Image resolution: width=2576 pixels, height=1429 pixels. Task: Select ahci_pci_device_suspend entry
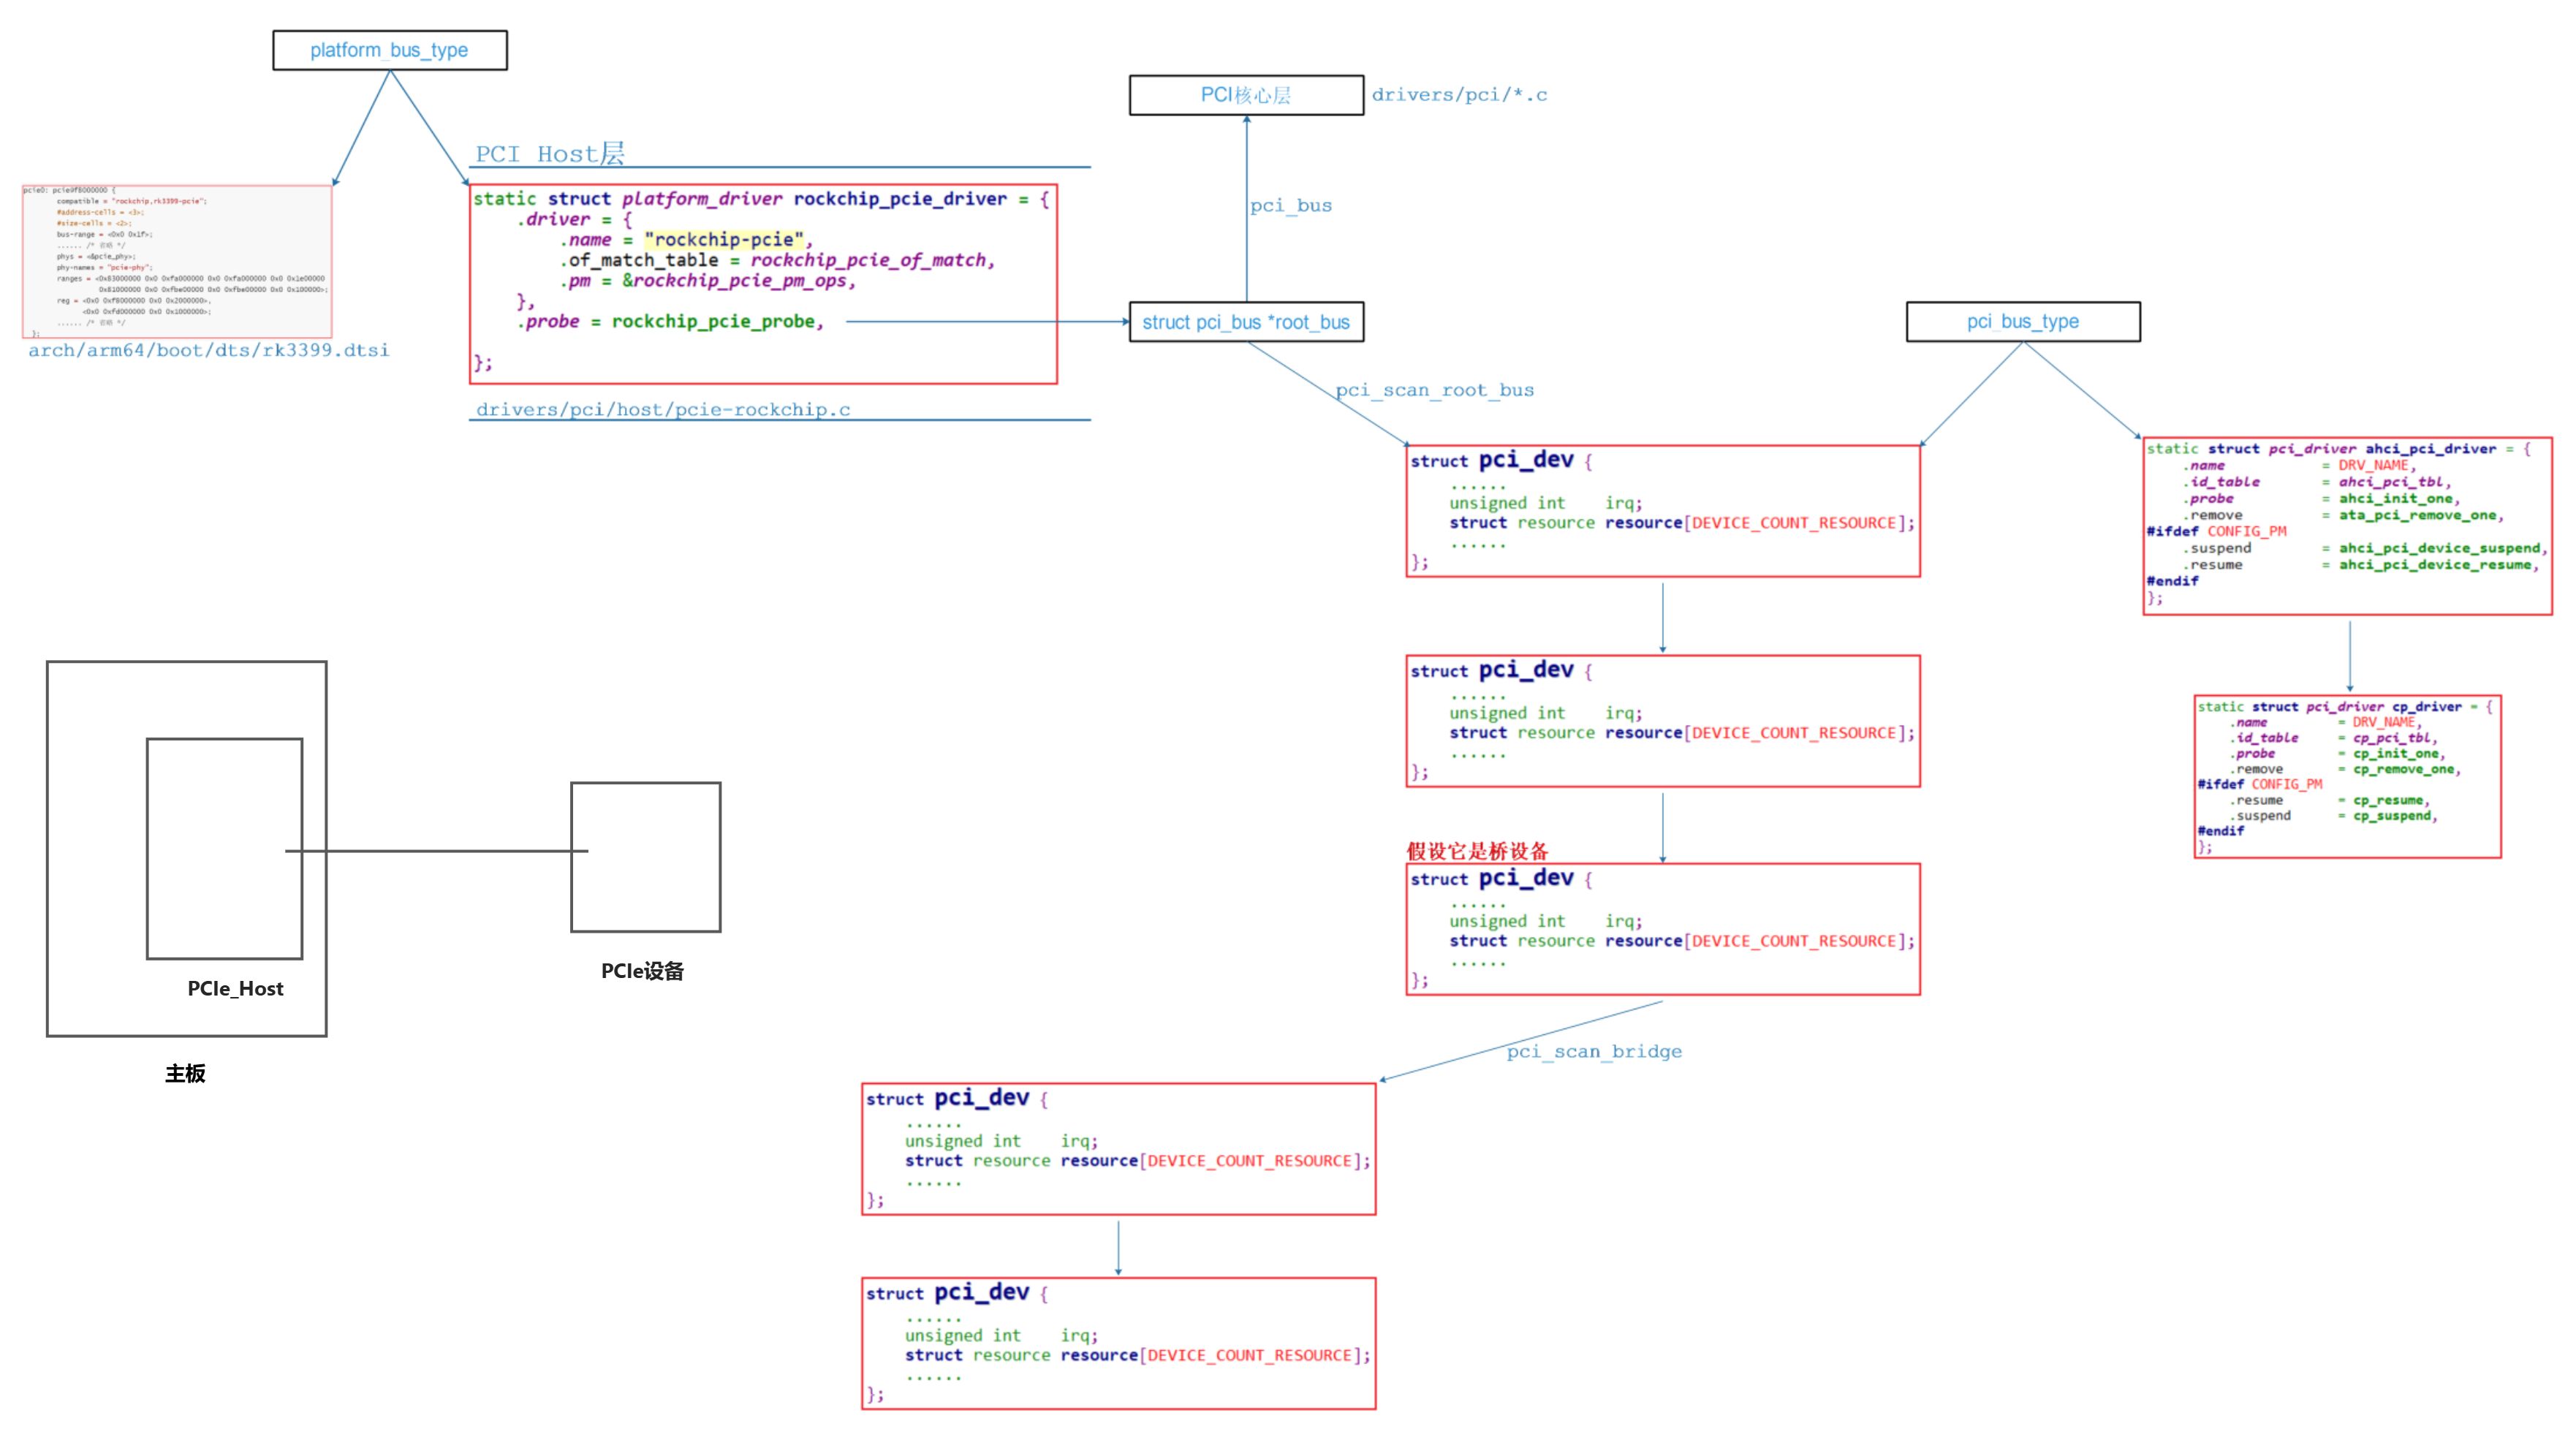[x=2439, y=548]
